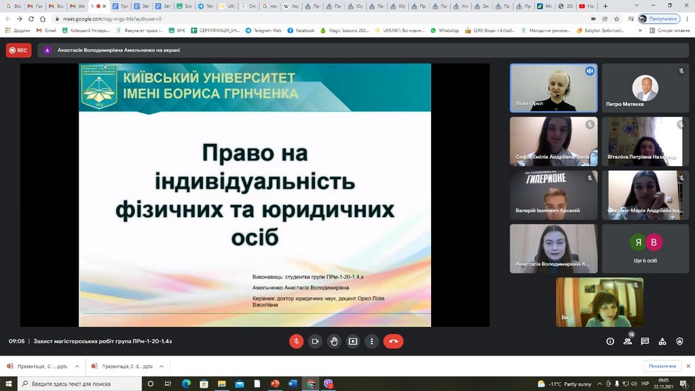Viewport: 695px width, 391px height.
Task: Select Петро Матвєєв participant tile
Action: (x=645, y=88)
